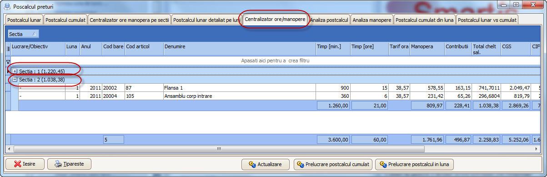Click the group subtotal 1.260,00
Viewport: 547px width, 177px height.
click(333, 106)
